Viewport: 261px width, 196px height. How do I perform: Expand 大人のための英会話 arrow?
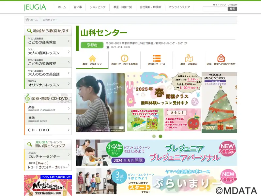tap(69, 73)
